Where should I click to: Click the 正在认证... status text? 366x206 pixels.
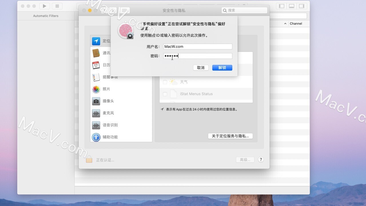tap(105, 160)
